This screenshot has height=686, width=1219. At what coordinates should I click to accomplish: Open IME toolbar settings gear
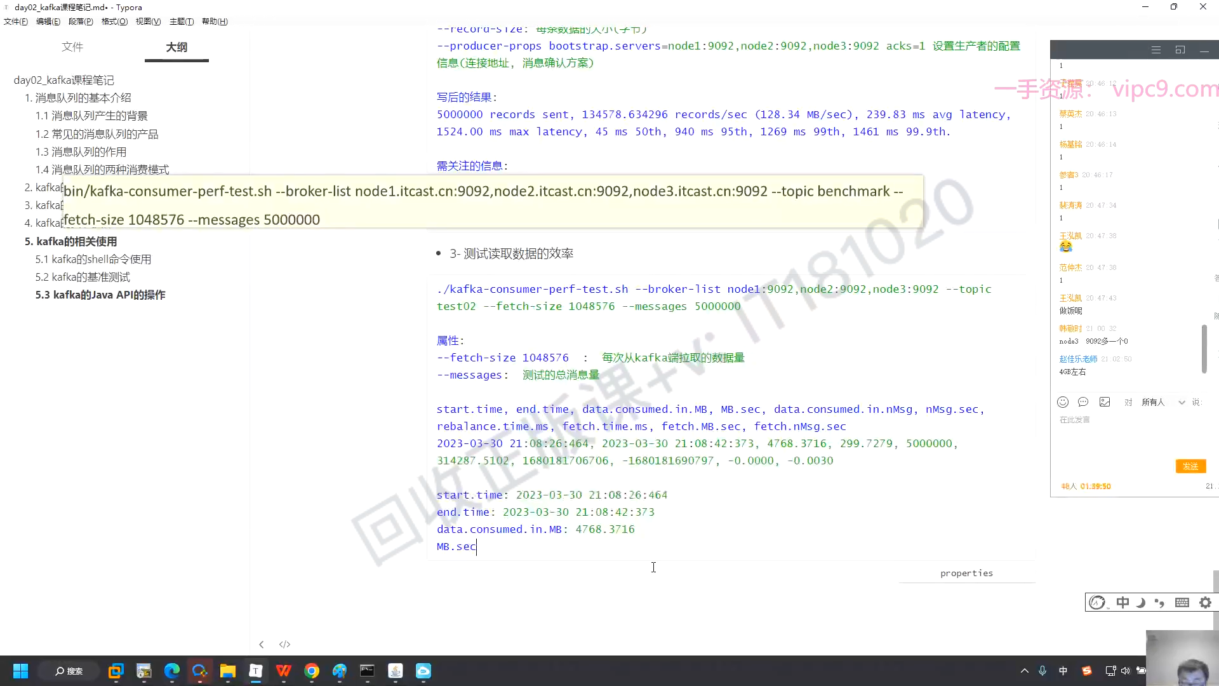click(x=1205, y=602)
